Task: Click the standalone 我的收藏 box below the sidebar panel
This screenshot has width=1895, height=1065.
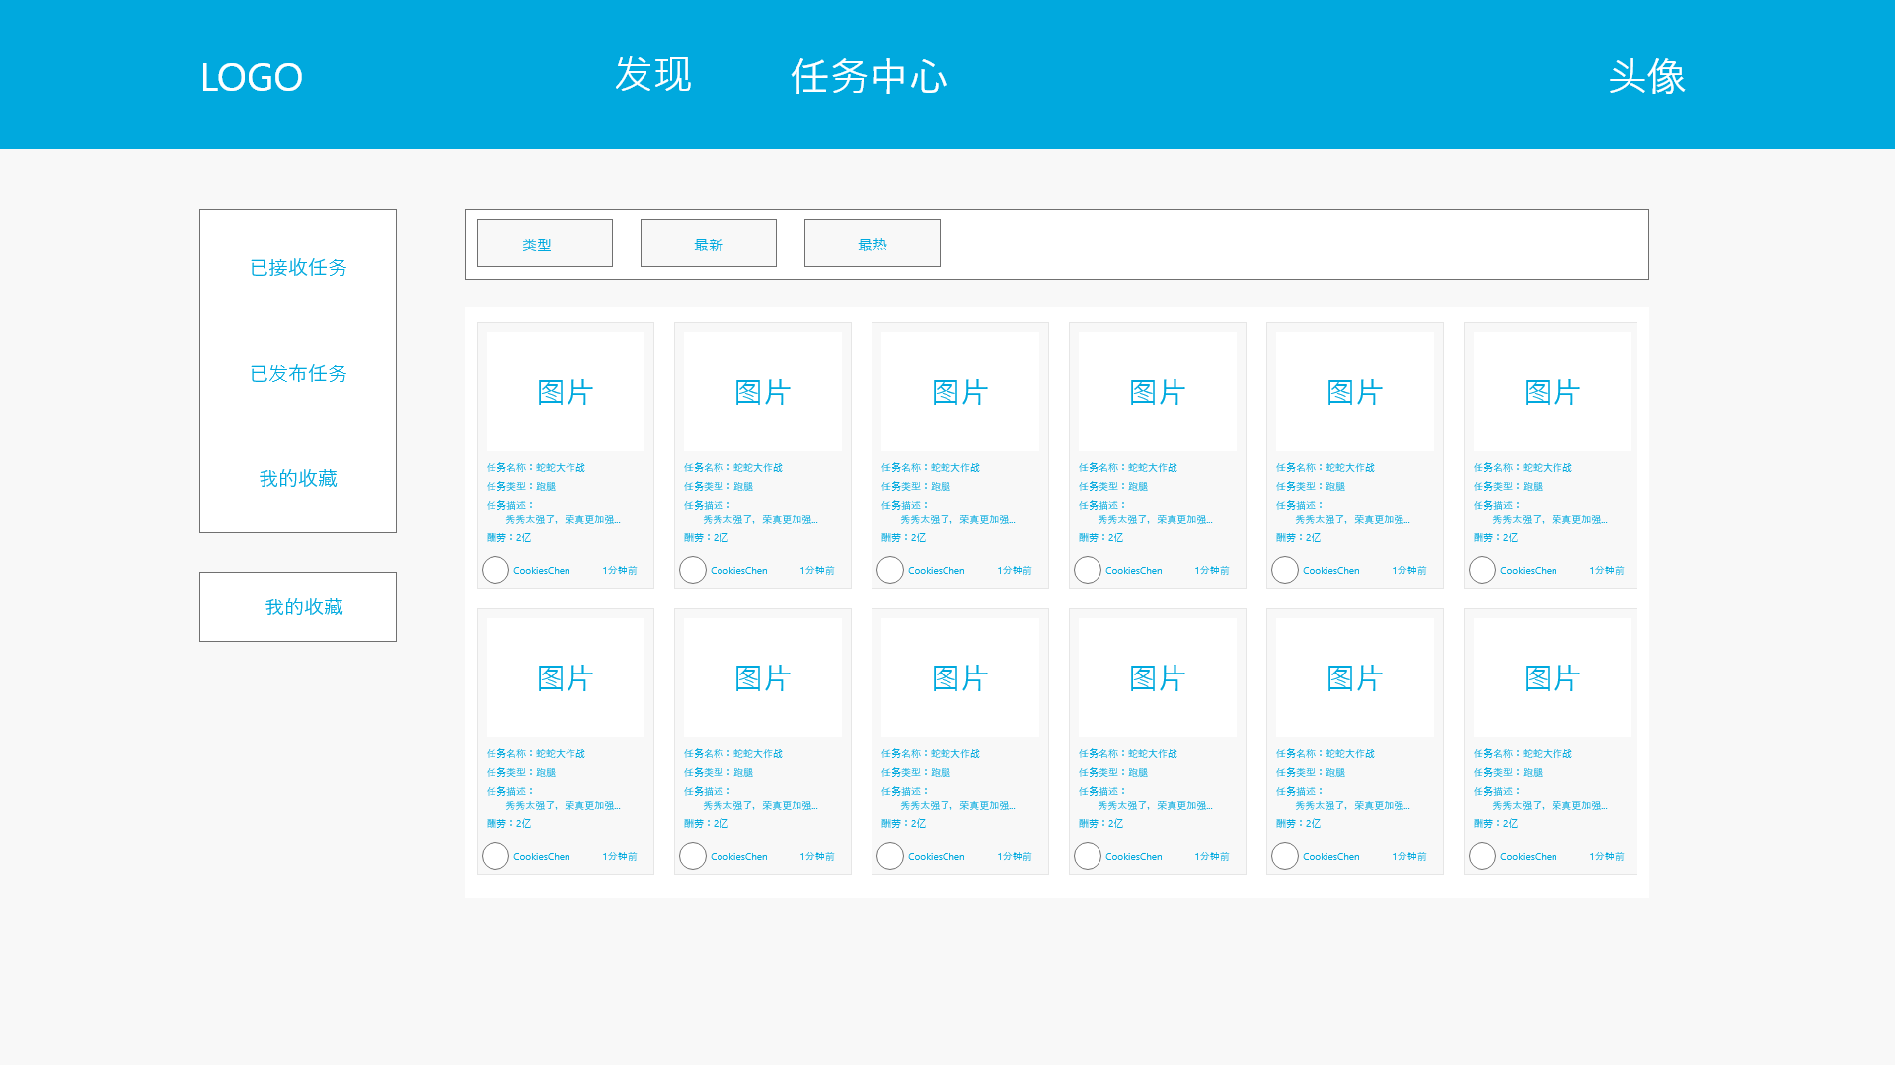Action: point(298,606)
